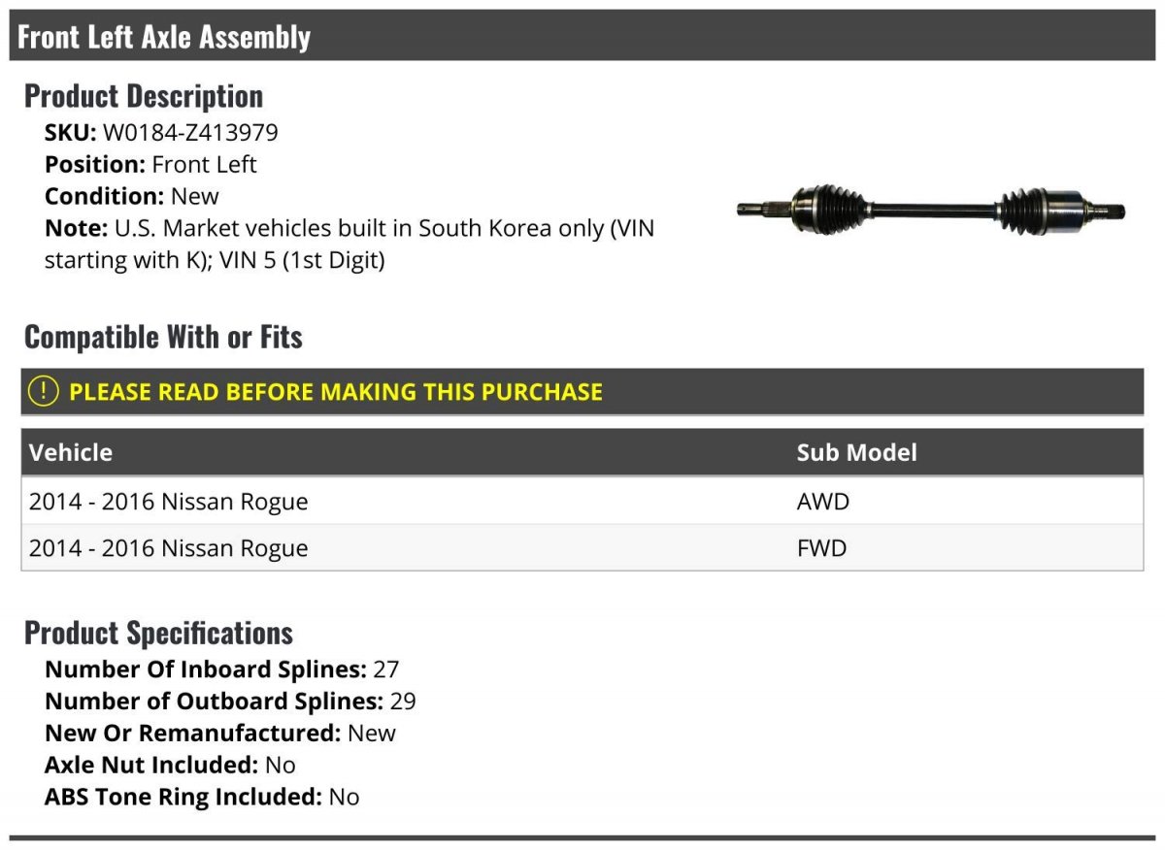Click the Compatible With or Fits heading
Screen dimensions: 1165x850
click(x=163, y=337)
